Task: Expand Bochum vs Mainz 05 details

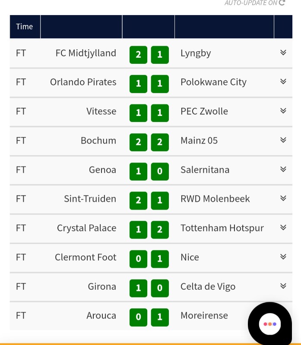Action: pyautogui.click(x=283, y=140)
